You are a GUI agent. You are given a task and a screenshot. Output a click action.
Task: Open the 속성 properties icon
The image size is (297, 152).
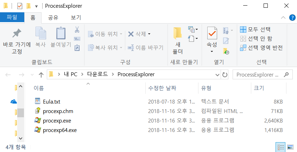tap(212, 33)
